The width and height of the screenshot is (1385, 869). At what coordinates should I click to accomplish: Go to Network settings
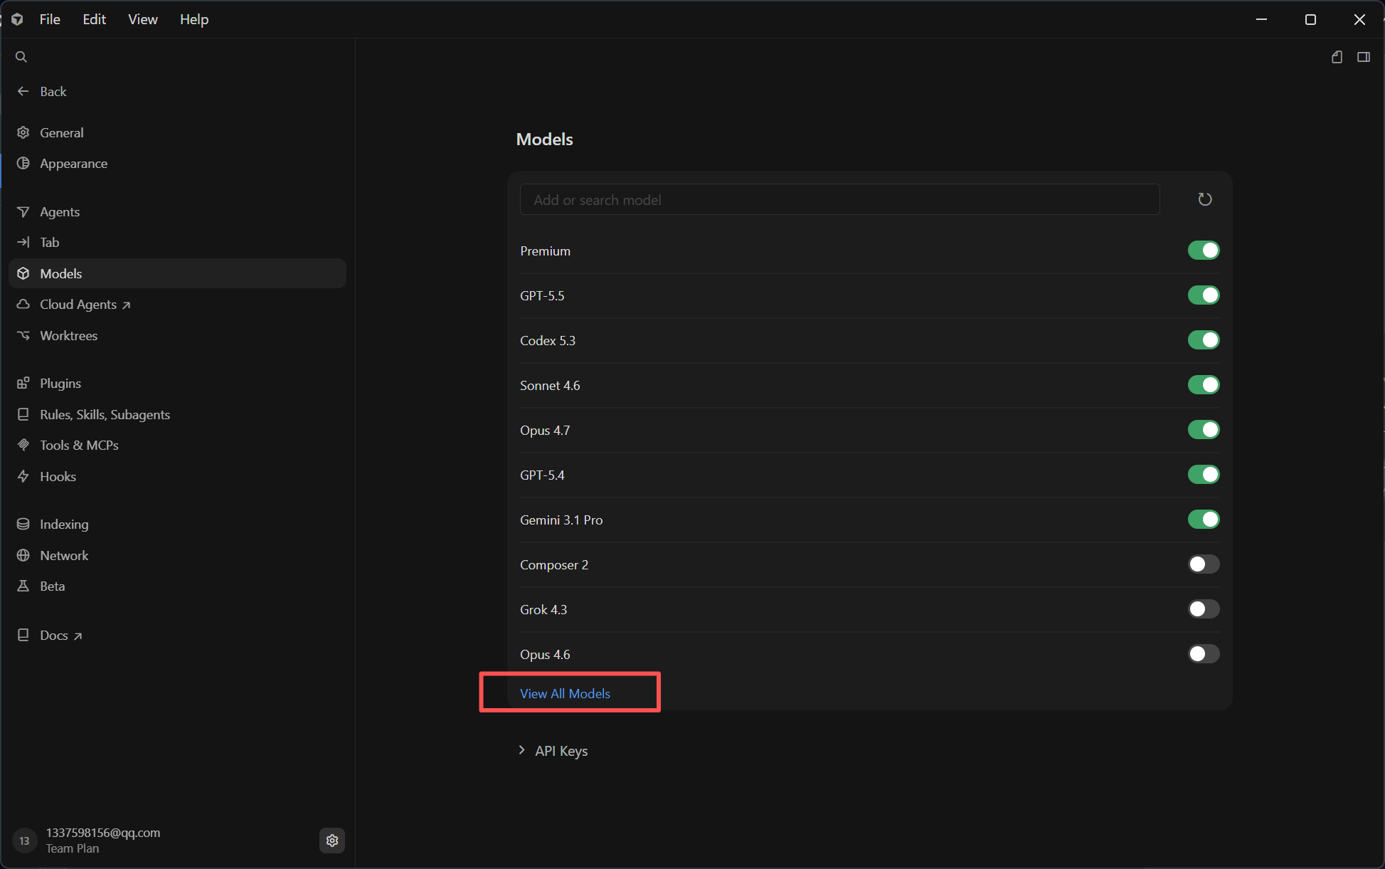(x=177, y=555)
